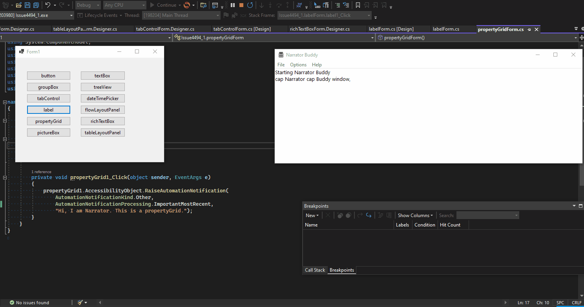Toggle the Show Current Statement breakpoint button

click(369, 215)
